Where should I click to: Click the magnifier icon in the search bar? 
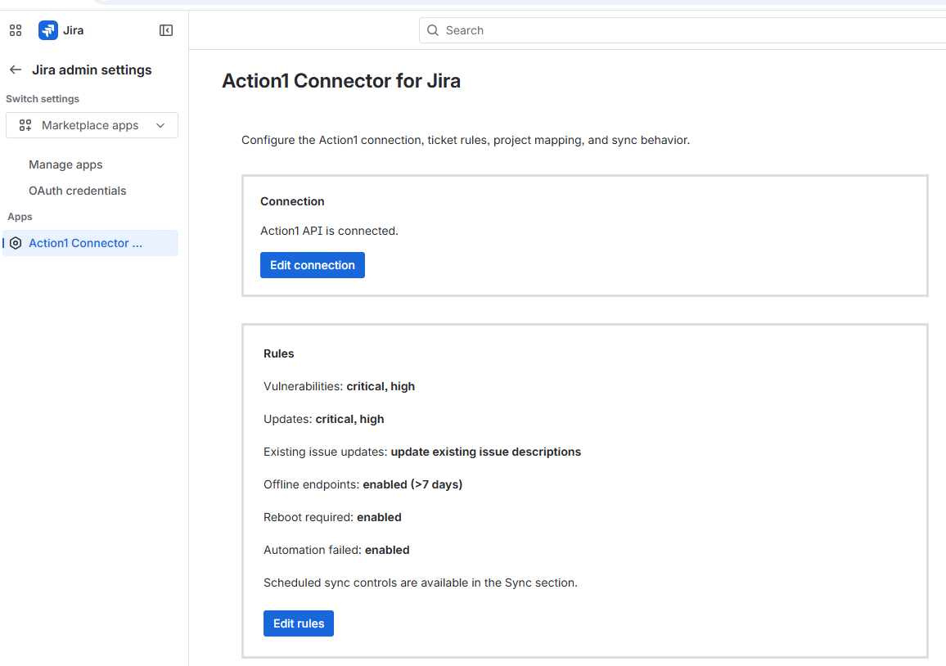click(433, 30)
